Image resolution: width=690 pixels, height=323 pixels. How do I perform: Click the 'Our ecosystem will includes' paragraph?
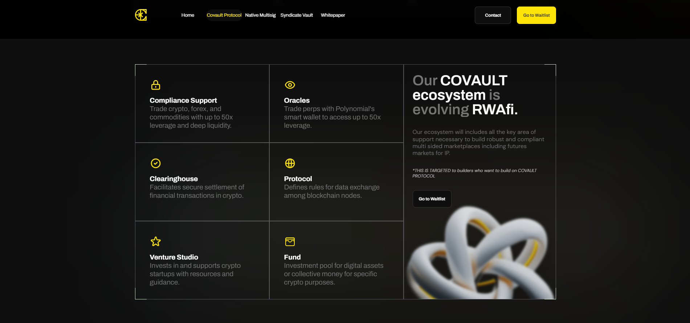478,143
